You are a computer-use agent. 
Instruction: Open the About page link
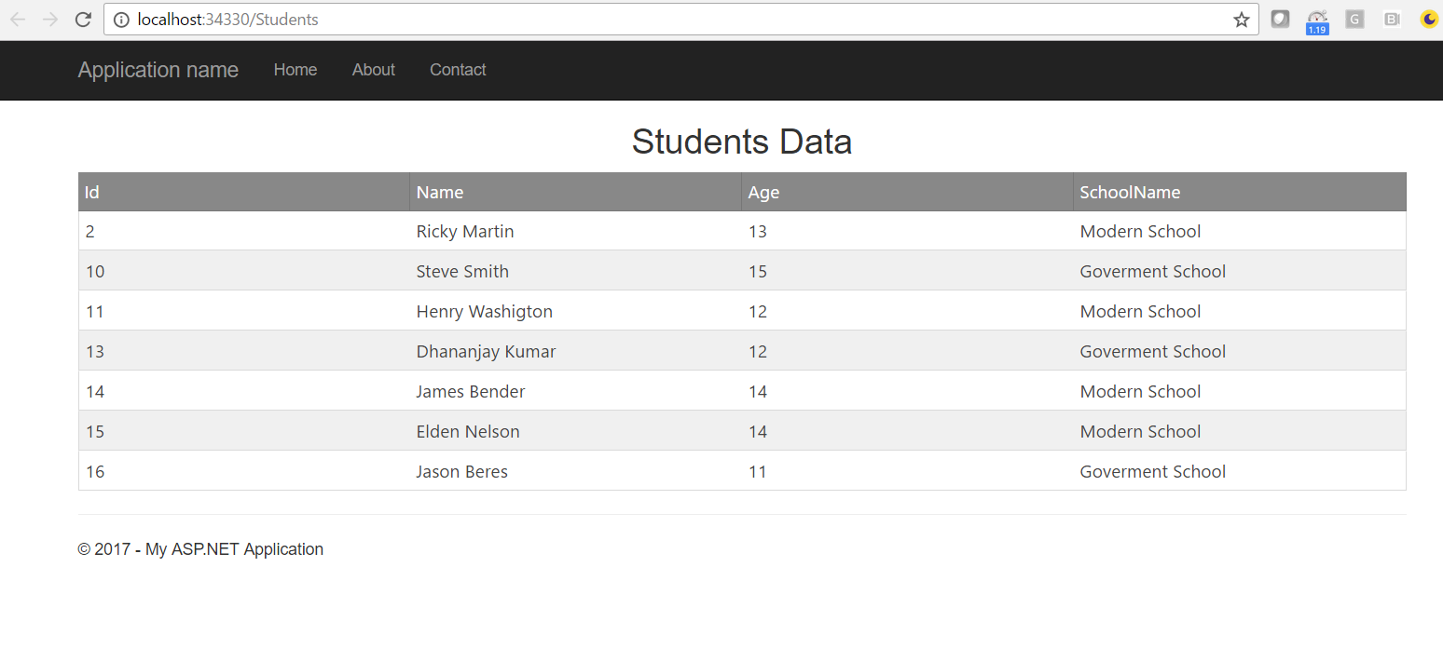[374, 70]
